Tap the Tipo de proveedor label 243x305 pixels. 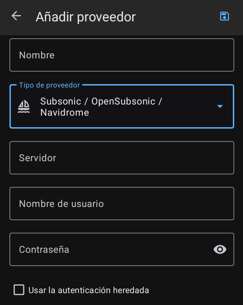click(x=49, y=85)
